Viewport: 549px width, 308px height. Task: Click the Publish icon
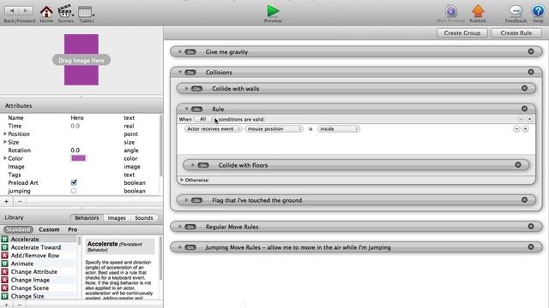click(x=478, y=11)
